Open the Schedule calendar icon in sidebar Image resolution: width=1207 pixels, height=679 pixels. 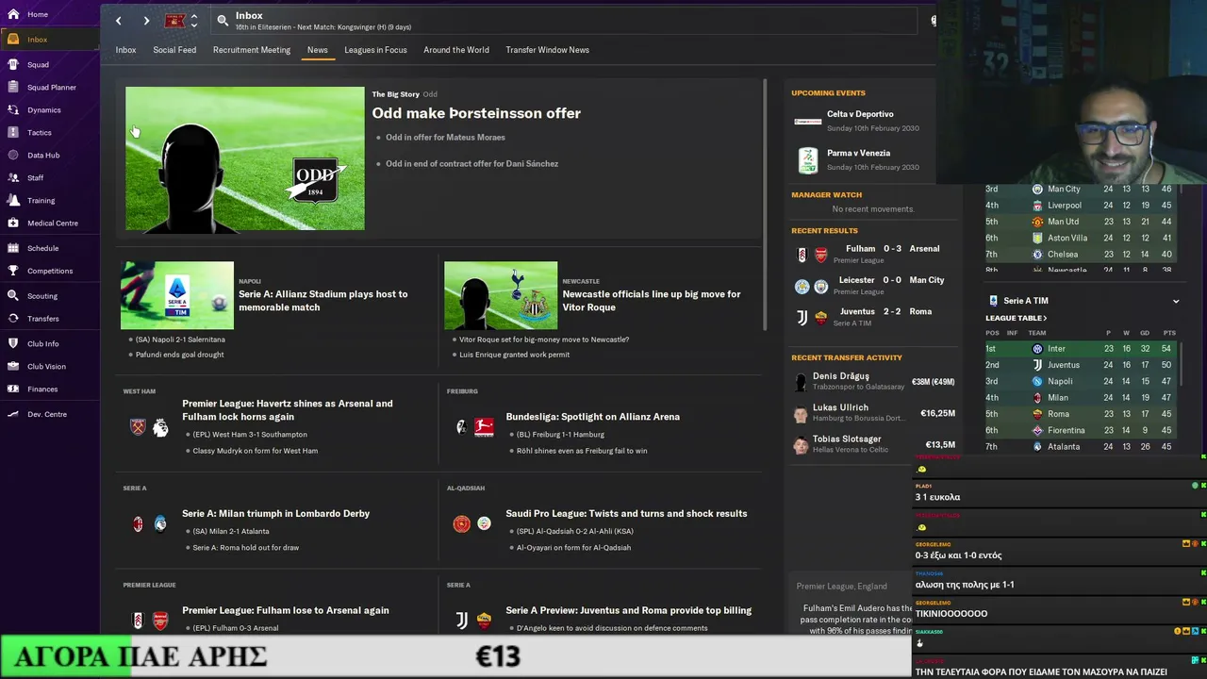(13, 248)
